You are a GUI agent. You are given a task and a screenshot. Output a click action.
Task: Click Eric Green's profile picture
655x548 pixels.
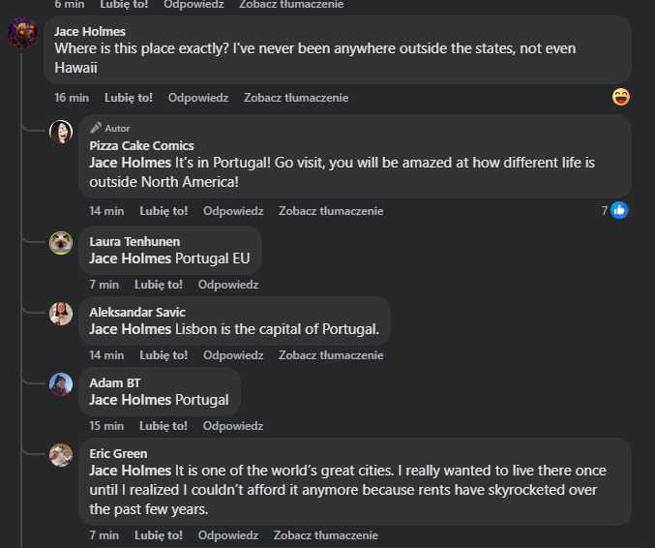(61, 455)
